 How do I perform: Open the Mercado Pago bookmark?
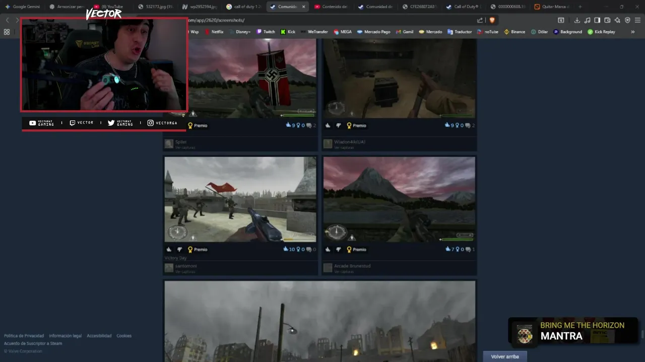(373, 32)
